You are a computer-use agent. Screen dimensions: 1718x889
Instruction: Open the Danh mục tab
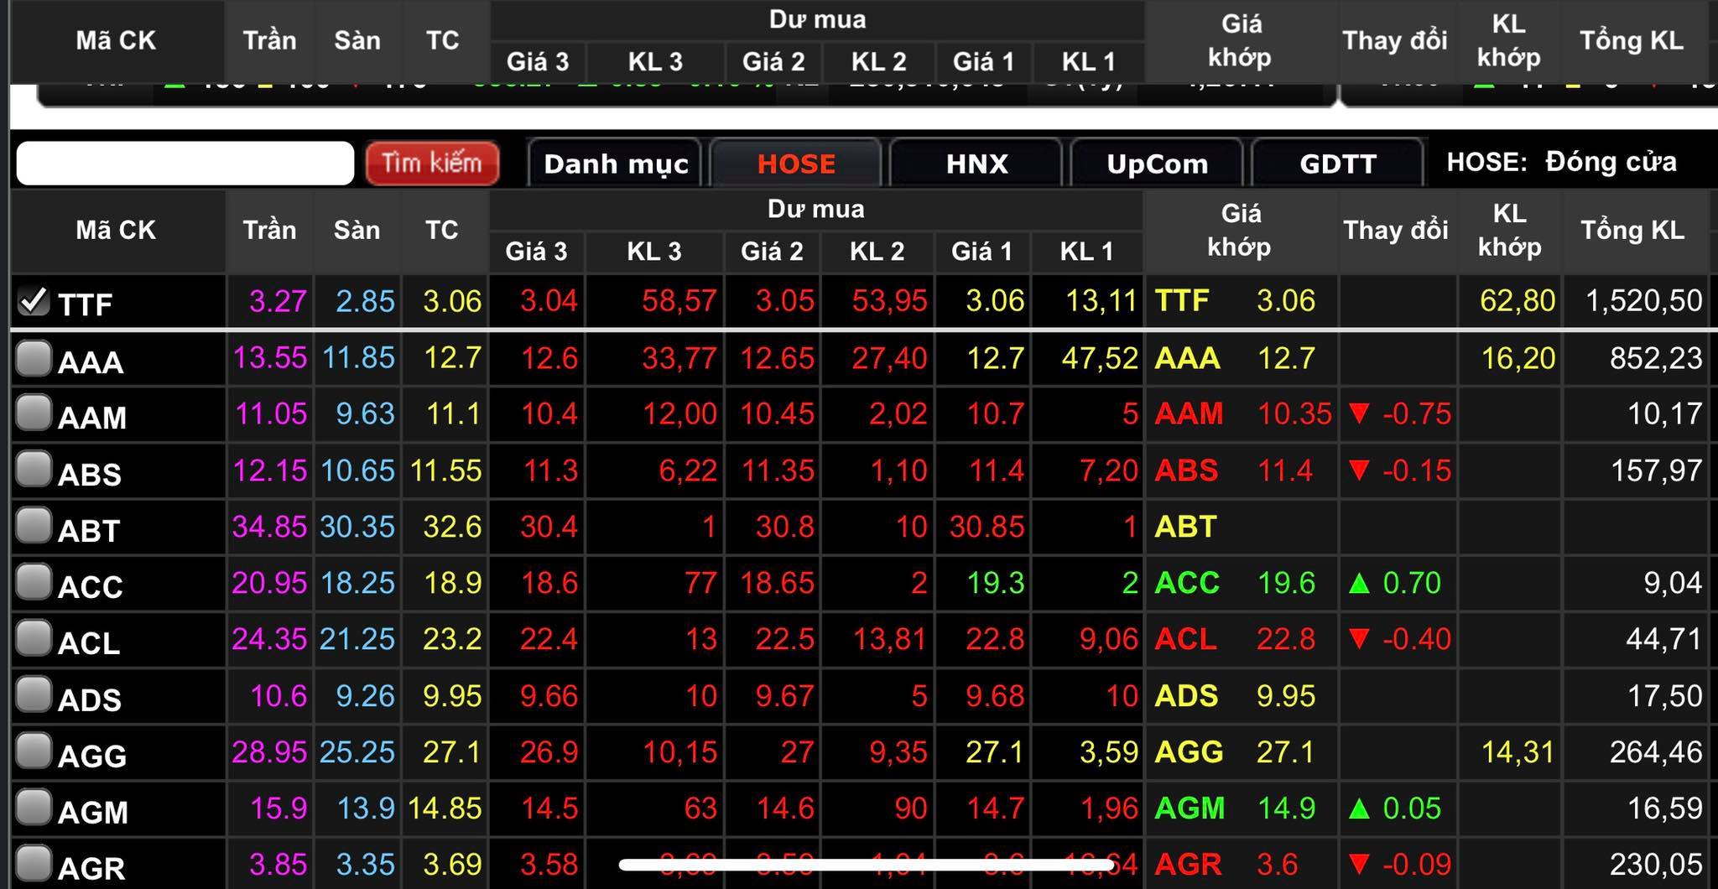616,164
